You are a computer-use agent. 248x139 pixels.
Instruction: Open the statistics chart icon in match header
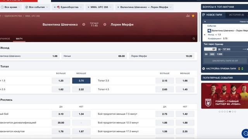[x=188, y=16]
